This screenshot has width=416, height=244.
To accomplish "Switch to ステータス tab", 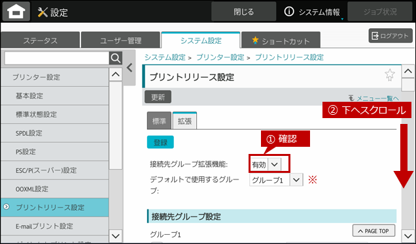I will (41, 40).
